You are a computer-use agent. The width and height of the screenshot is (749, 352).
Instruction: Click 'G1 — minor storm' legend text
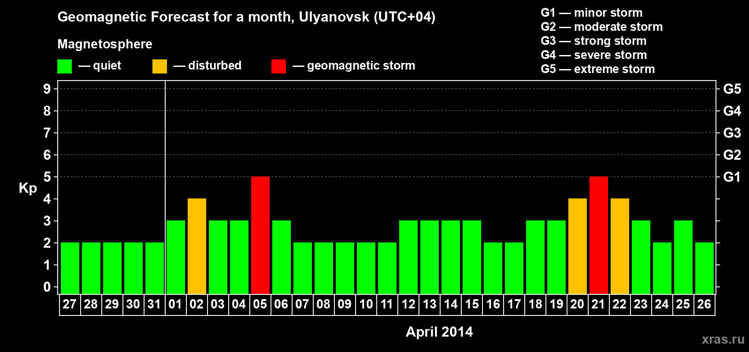click(592, 13)
